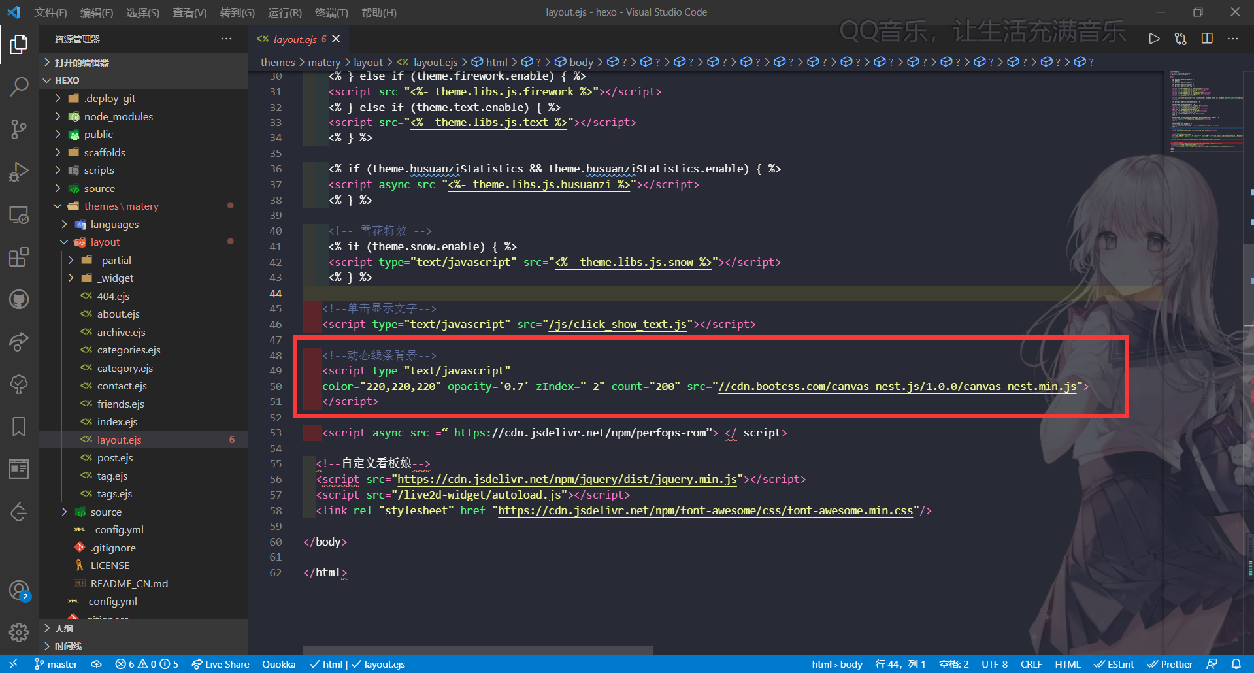Viewport: 1254px width, 673px height.
Task: Change indentation 空格: 2
Action: (953, 664)
